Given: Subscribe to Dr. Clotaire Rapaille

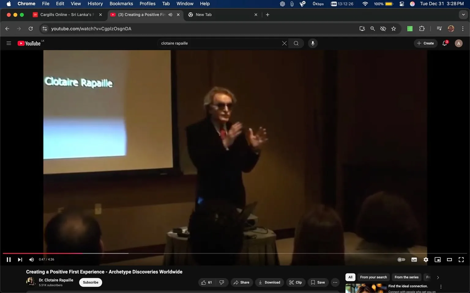Looking at the screenshot, I should [x=90, y=282].
